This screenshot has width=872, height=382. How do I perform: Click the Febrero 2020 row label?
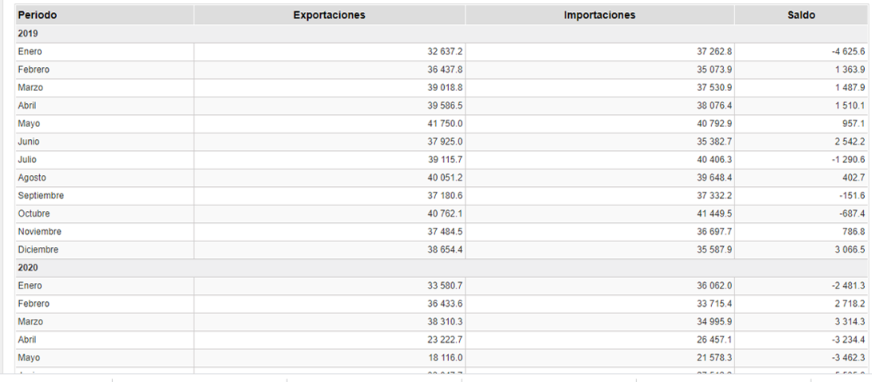34,304
